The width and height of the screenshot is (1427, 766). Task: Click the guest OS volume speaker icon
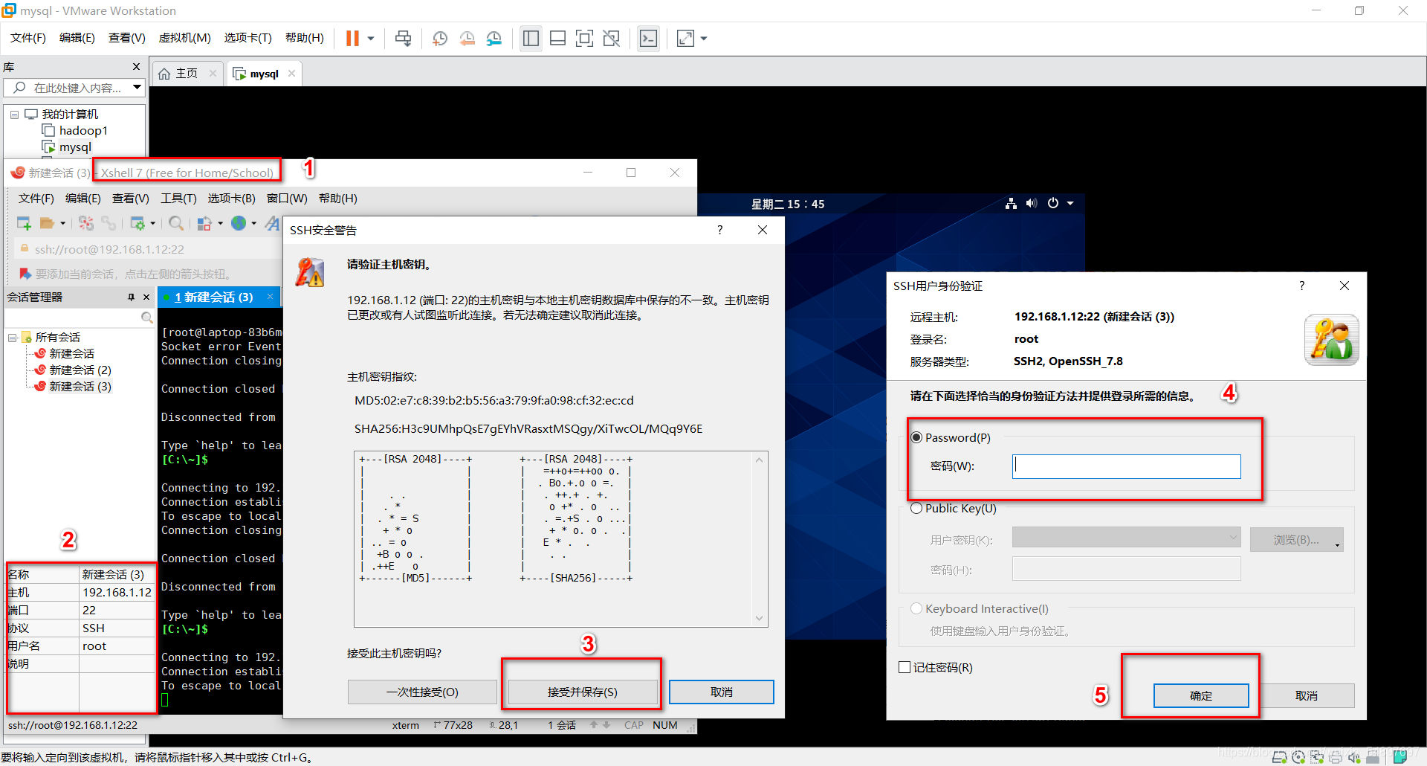coord(1031,203)
